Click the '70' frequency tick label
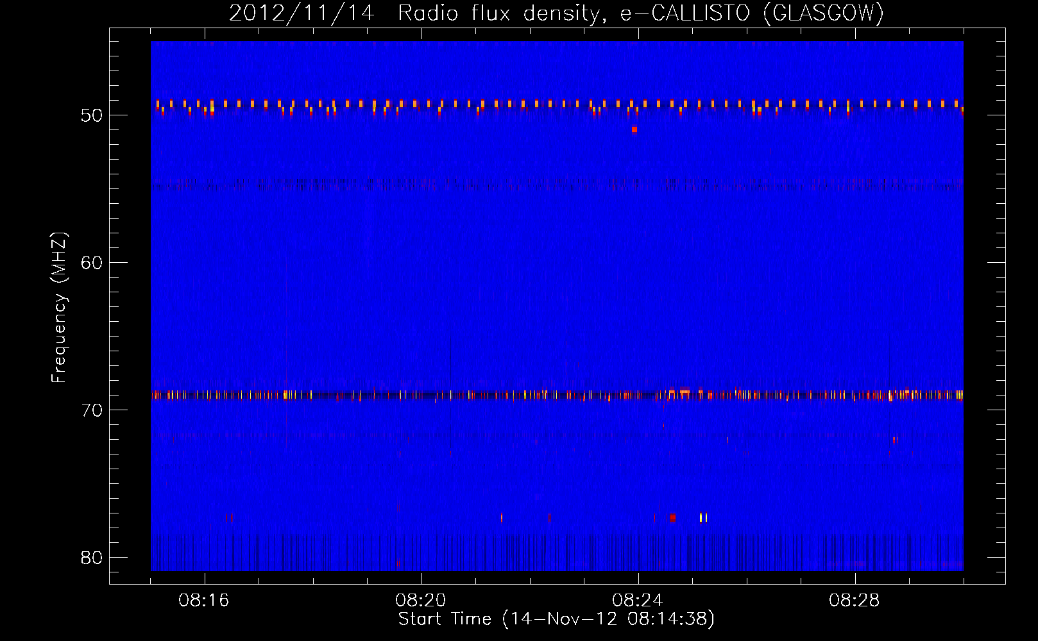This screenshot has height=641, width=1038. point(92,410)
